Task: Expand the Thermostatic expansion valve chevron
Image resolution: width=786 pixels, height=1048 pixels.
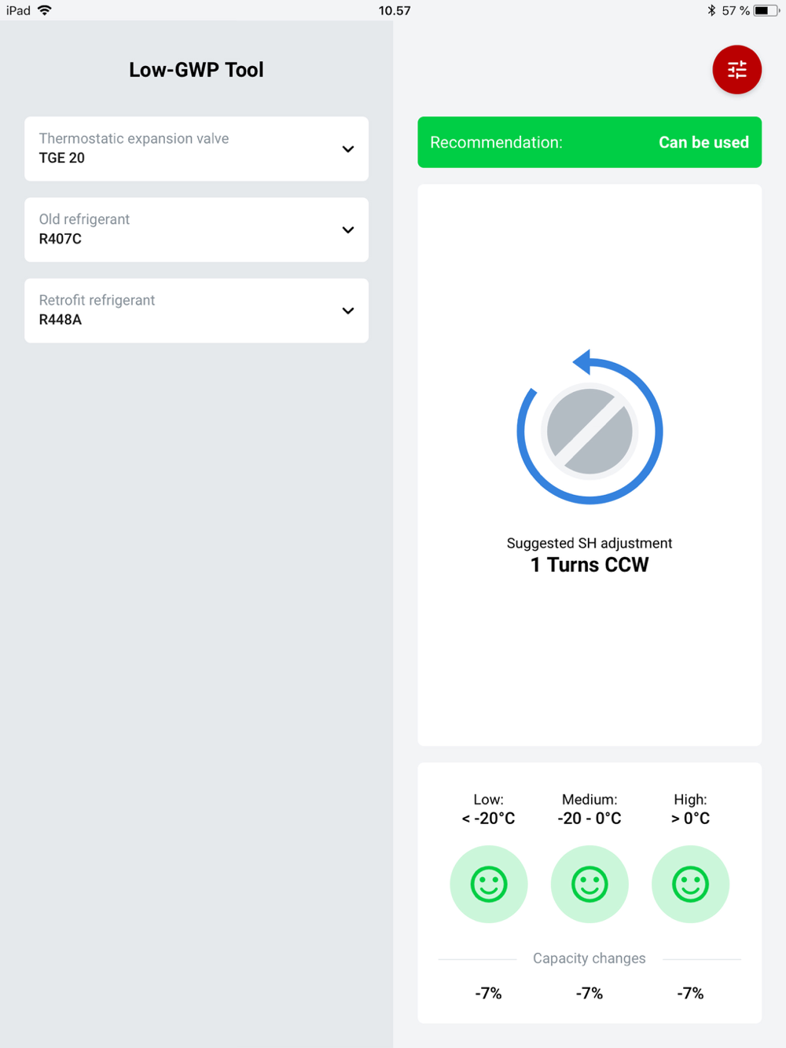Action: (x=348, y=149)
